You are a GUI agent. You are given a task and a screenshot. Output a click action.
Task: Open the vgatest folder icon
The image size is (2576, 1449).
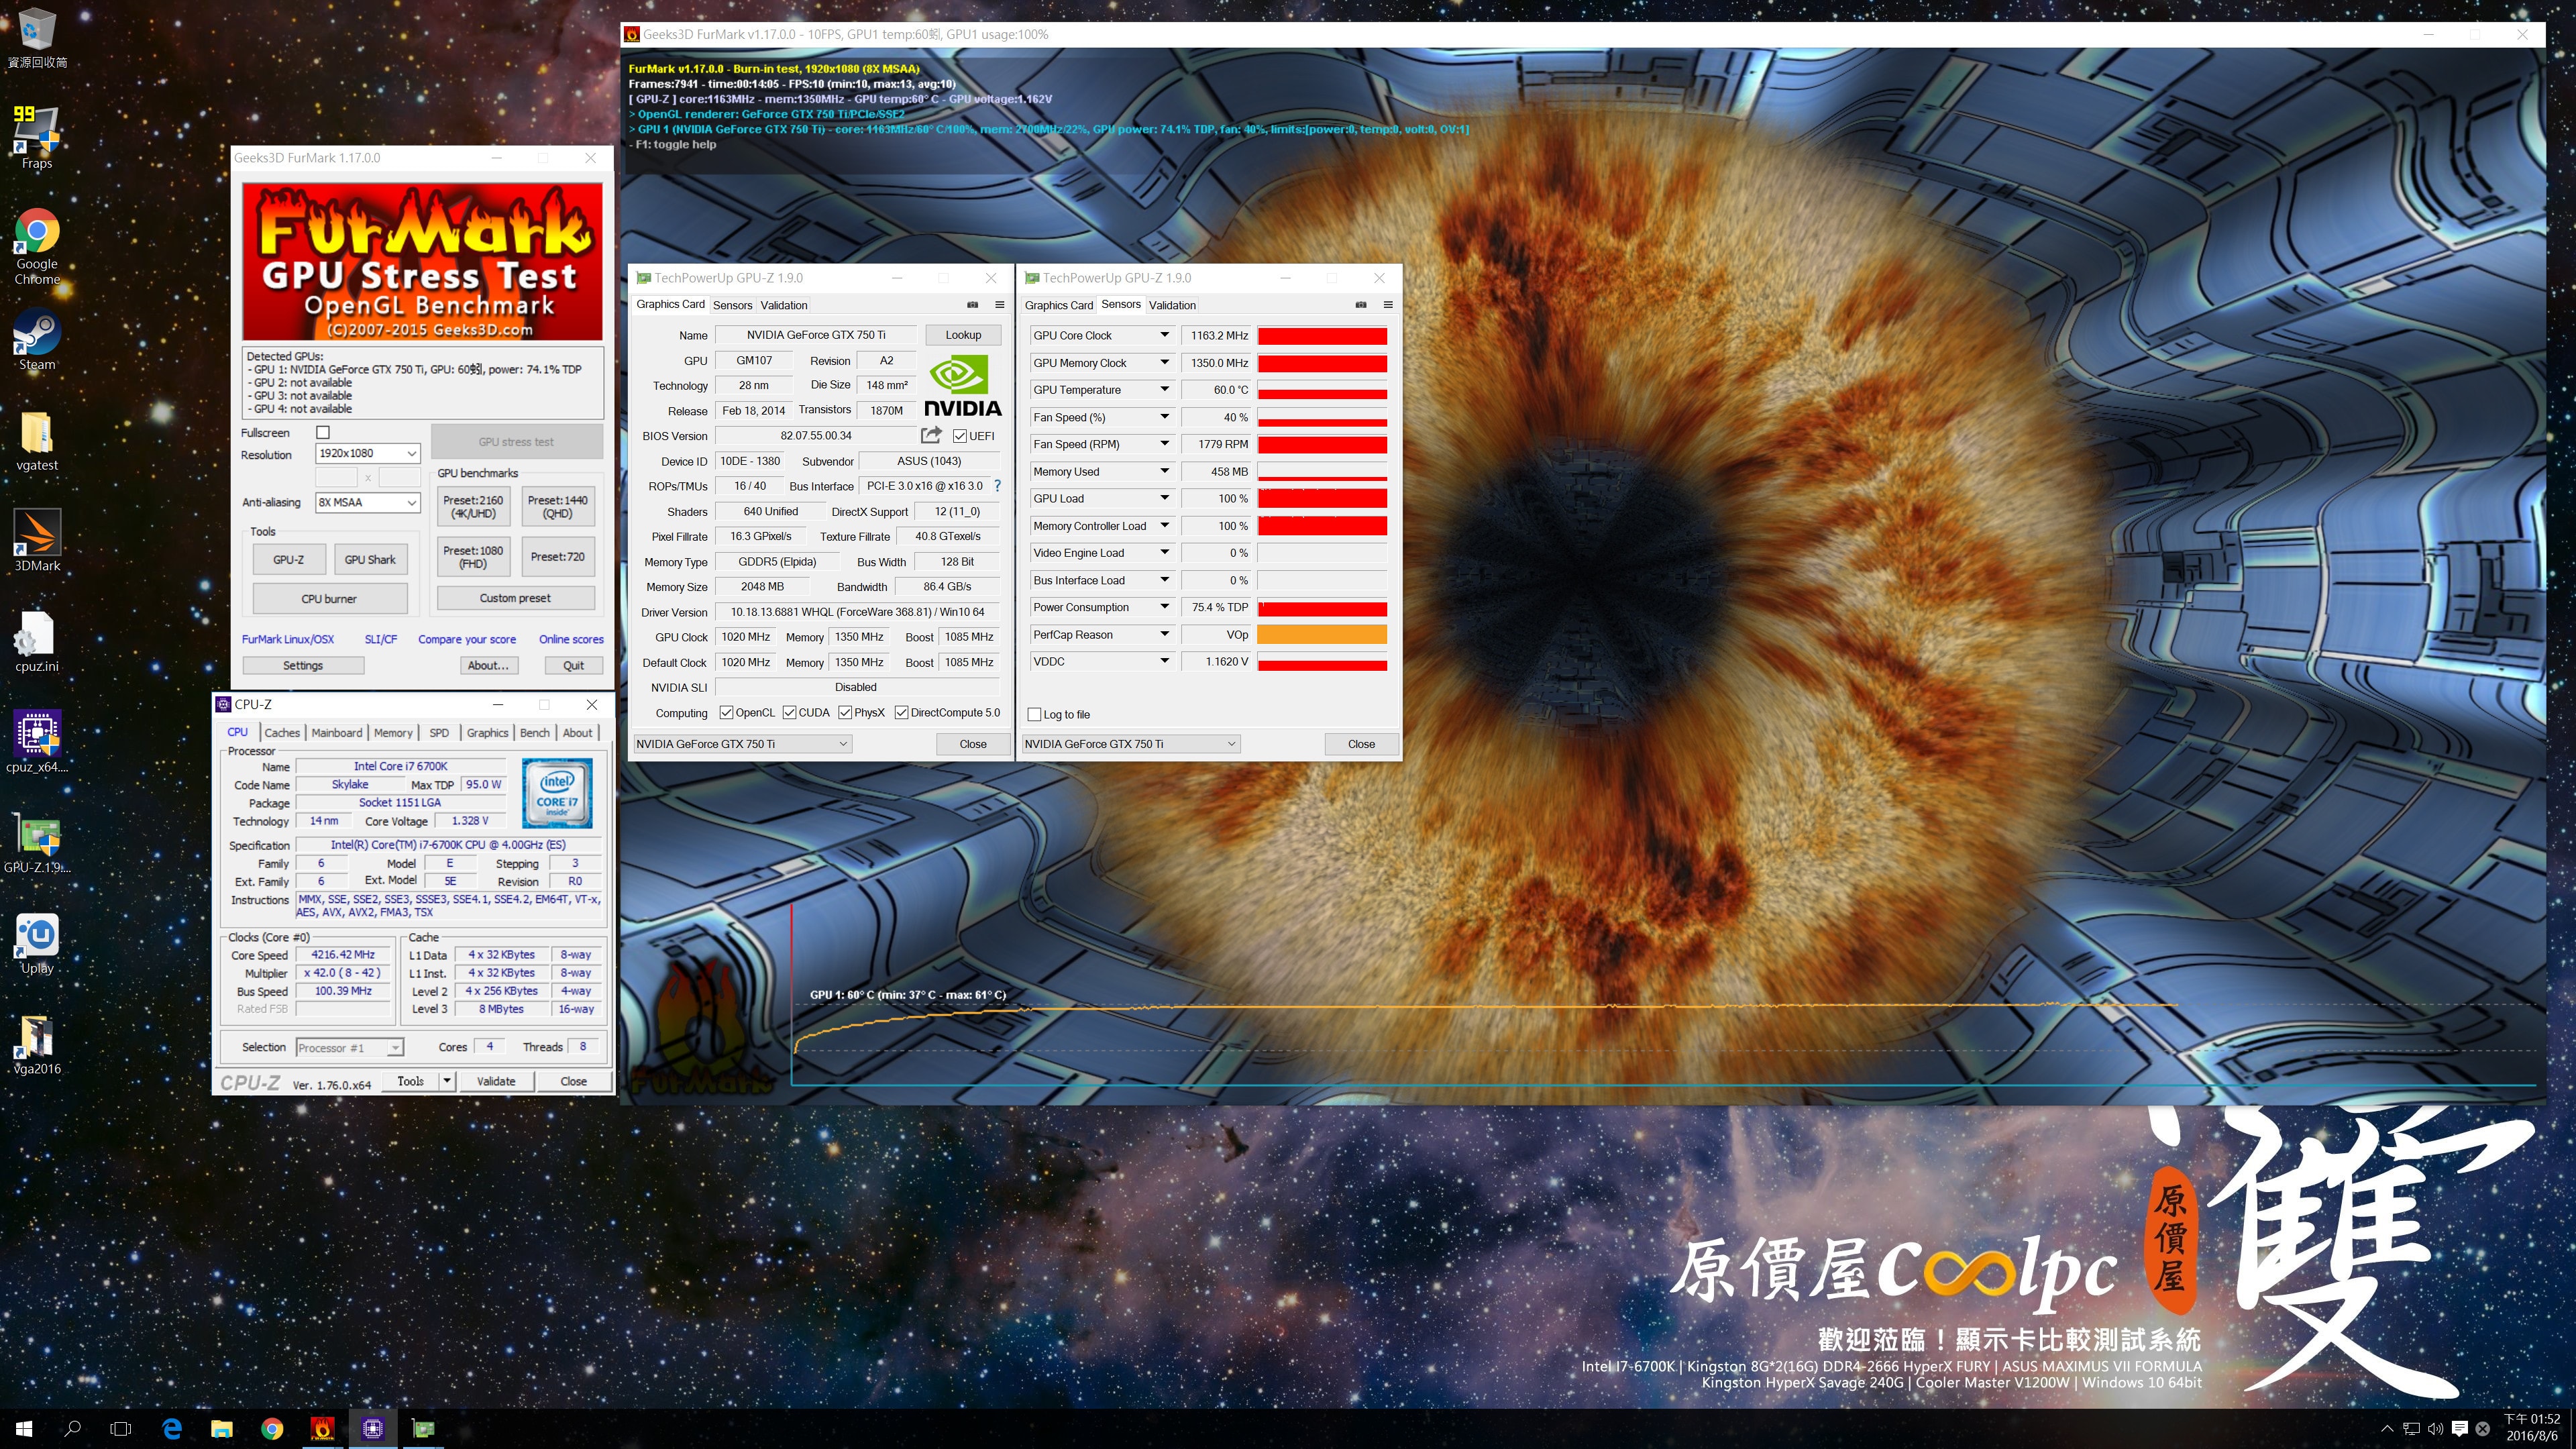[37, 441]
